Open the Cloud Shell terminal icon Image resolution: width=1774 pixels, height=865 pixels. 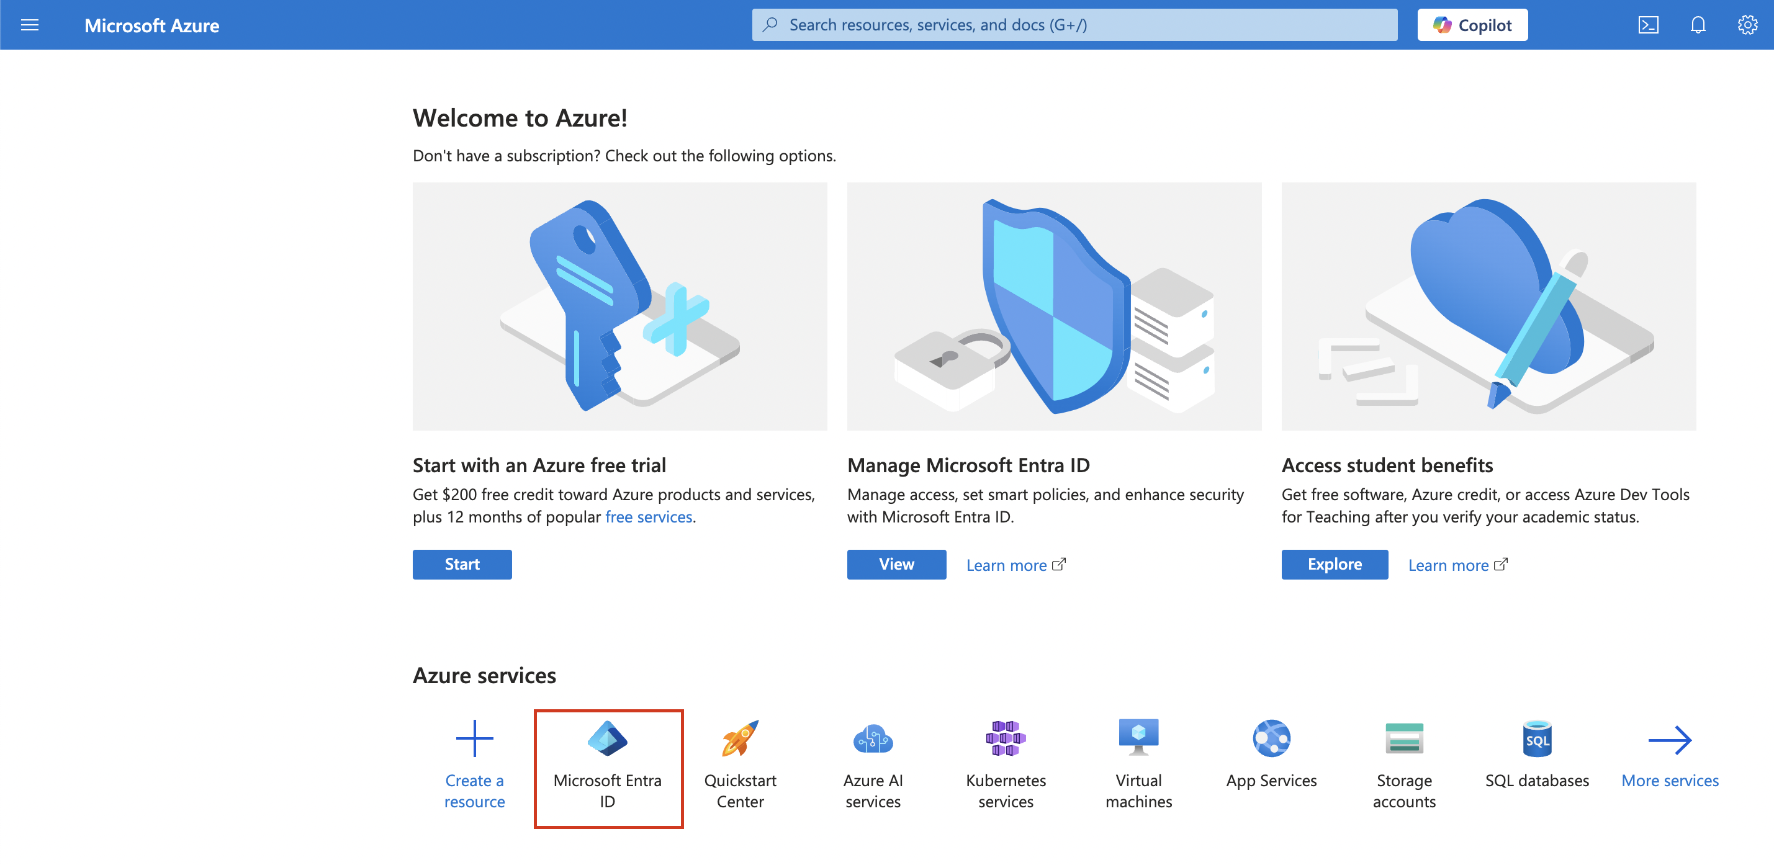[x=1649, y=25]
